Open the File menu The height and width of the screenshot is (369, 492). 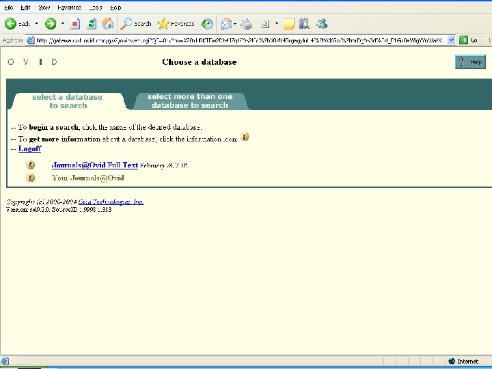point(9,8)
